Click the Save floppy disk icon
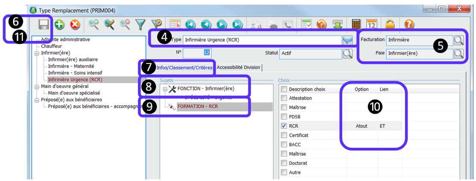 pos(44,24)
